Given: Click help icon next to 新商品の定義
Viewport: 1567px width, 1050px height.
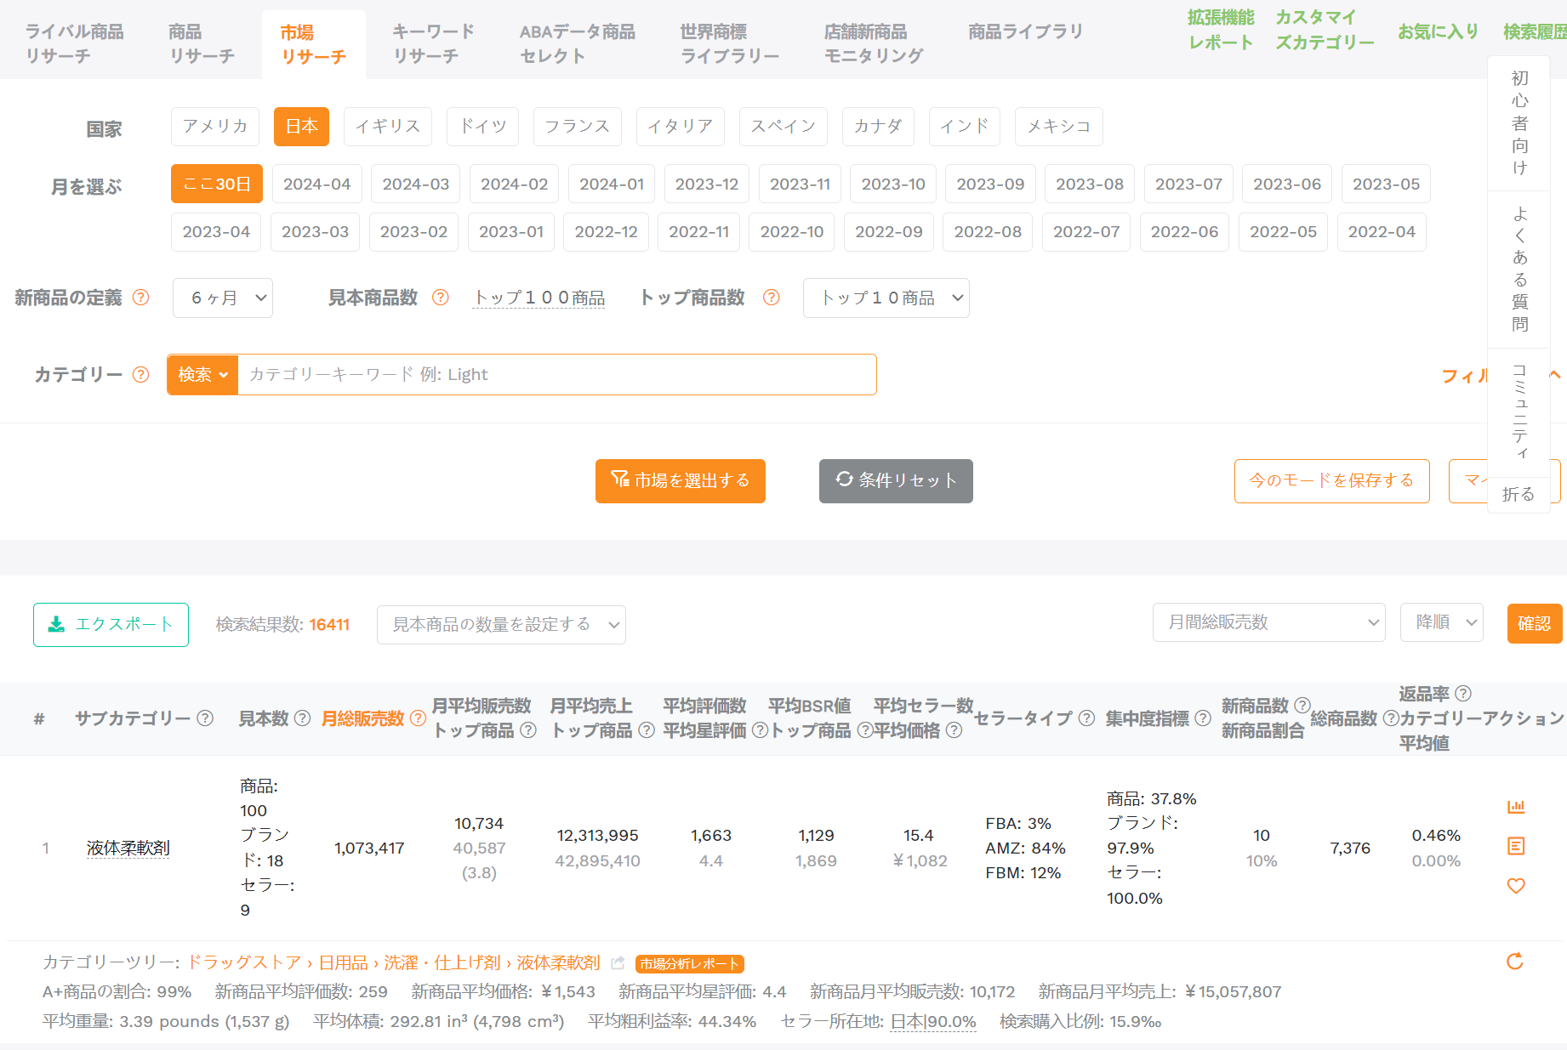Looking at the screenshot, I should tap(141, 298).
